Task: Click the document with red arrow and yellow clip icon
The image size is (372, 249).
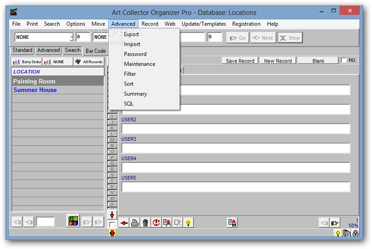Action: point(167,223)
